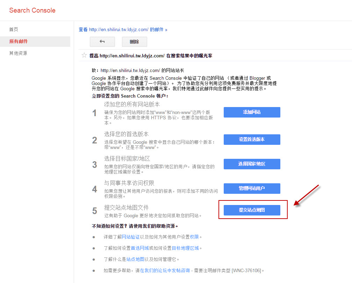This screenshot has height=283, width=352.
Task: Click the 管理网站用户 button
Action: 252,188
